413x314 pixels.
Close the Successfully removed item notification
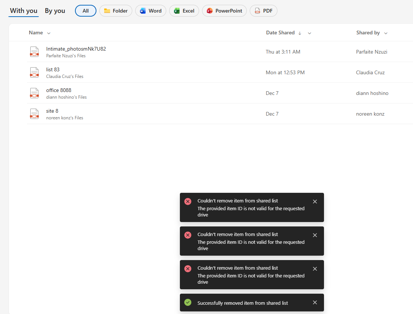[315, 303]
